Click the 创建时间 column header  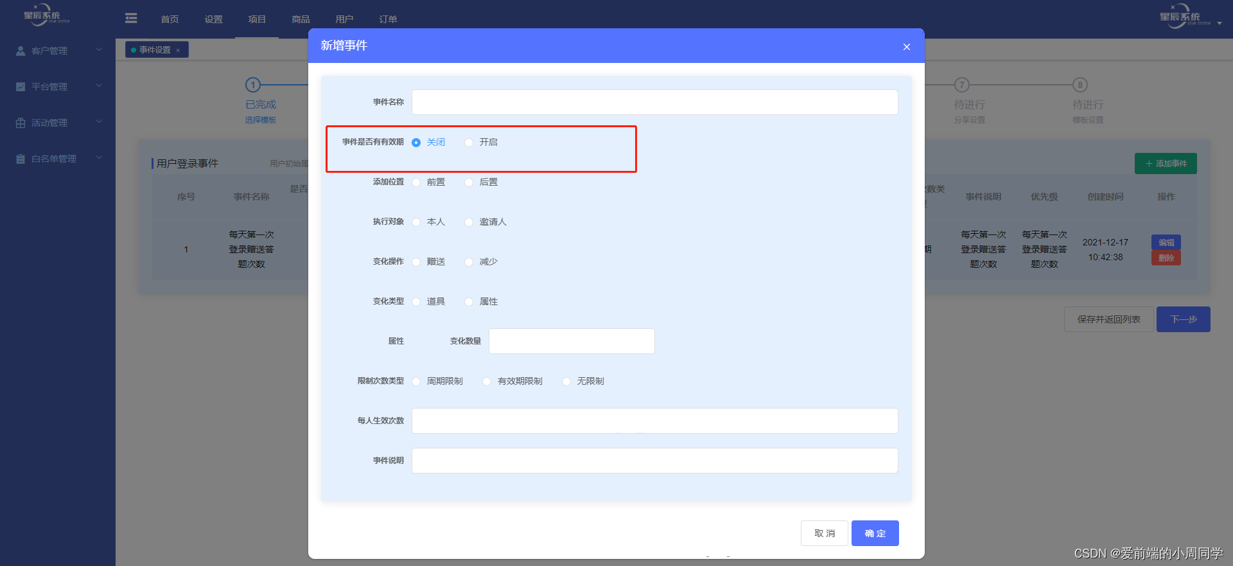click(1105, 197)
